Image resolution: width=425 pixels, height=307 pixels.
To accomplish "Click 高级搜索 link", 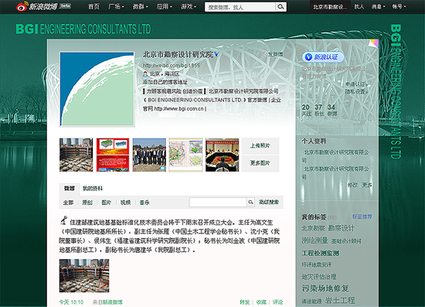I will 269,202.
